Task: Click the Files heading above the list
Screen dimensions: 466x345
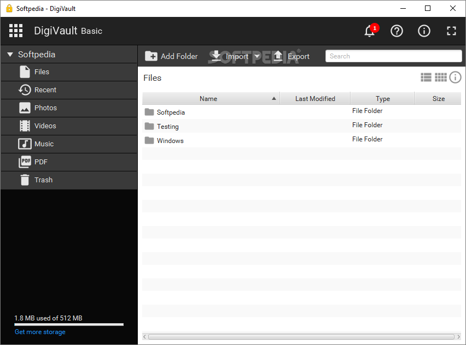Action: click(x=153, y=78)
